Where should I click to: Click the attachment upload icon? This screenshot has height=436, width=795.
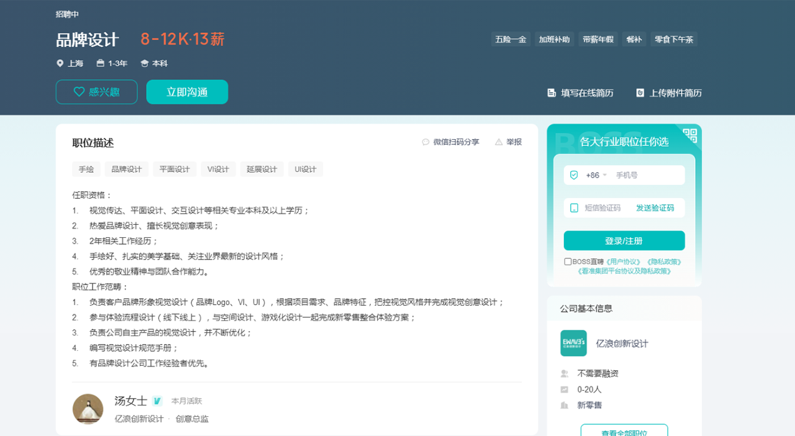click(x=640, y=93)
